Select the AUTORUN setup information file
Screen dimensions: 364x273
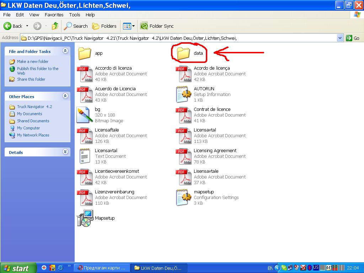[x=184, y=94]
